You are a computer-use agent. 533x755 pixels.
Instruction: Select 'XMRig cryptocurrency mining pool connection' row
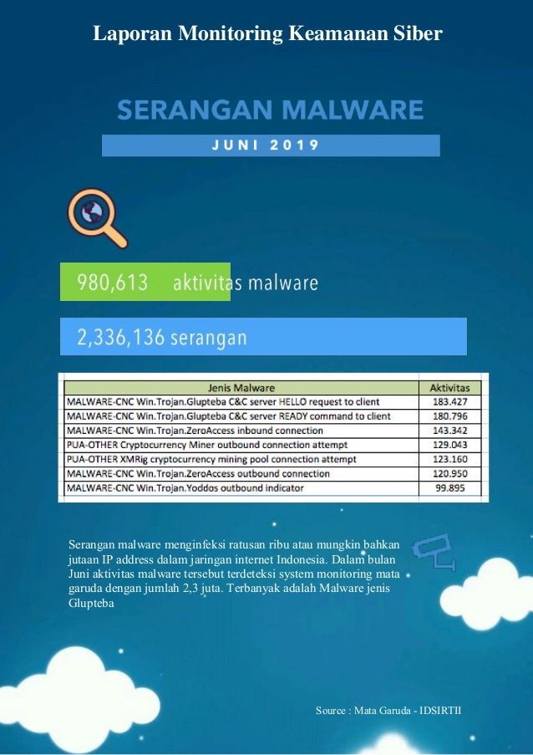click(272, 459)
